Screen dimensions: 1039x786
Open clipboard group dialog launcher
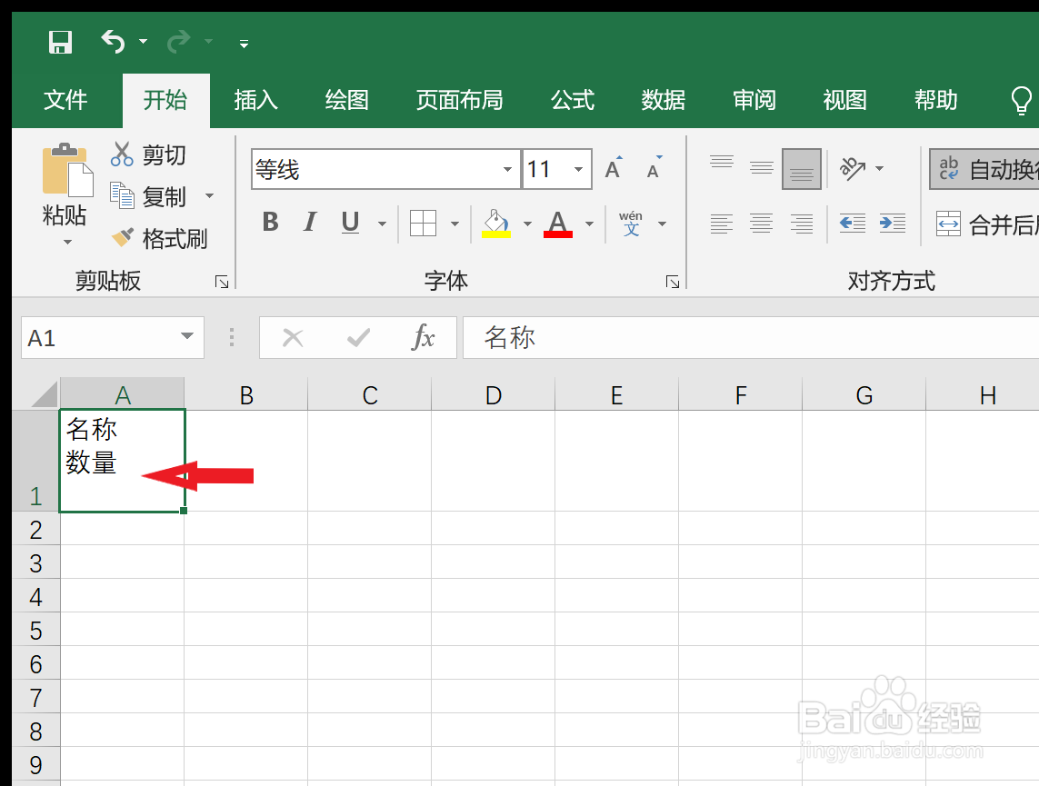coord(221,282)
